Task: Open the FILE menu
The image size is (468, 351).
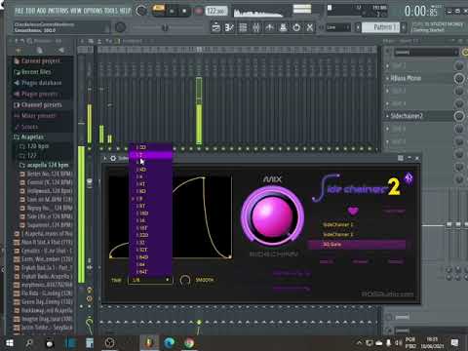Action: 19,11
